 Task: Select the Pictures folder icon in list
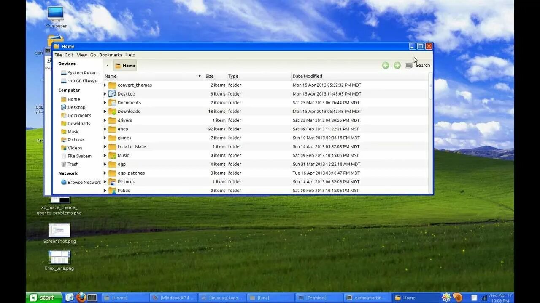(x=112, y=182)
